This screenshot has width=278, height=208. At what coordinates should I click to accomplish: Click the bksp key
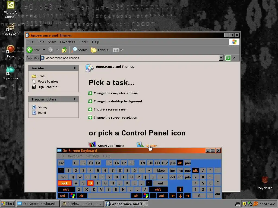(x=161, y=171)
